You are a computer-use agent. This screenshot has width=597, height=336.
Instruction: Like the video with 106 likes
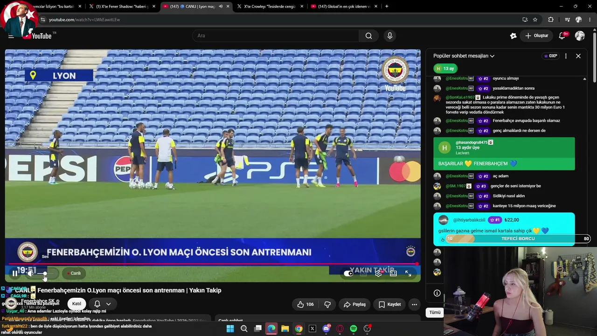[x=305, y=304]
